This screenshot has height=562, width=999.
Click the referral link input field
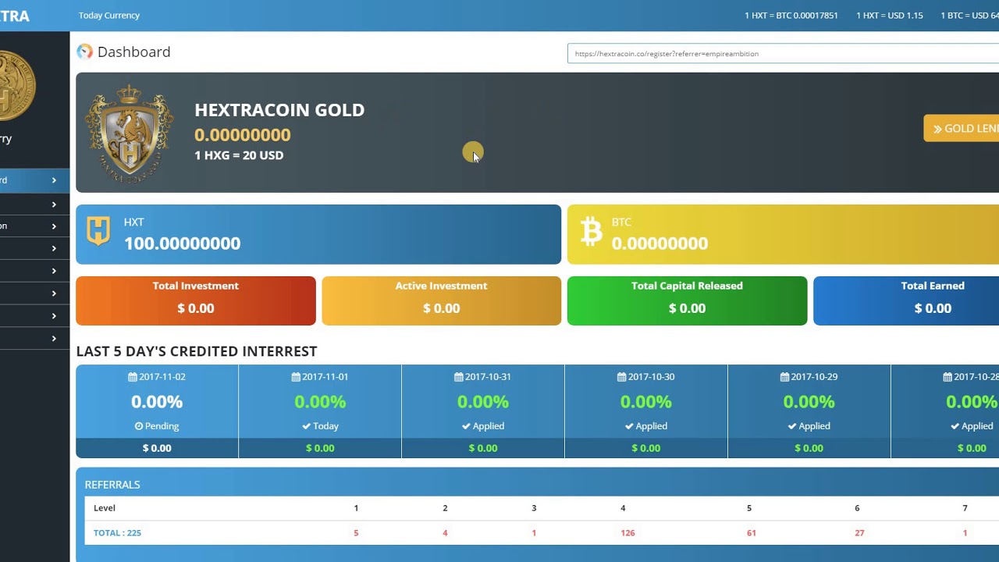pyautogui.click(x=783, y=54)
